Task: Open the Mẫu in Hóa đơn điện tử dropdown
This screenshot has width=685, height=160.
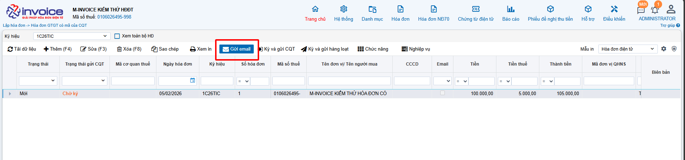Action: point(627,49)
